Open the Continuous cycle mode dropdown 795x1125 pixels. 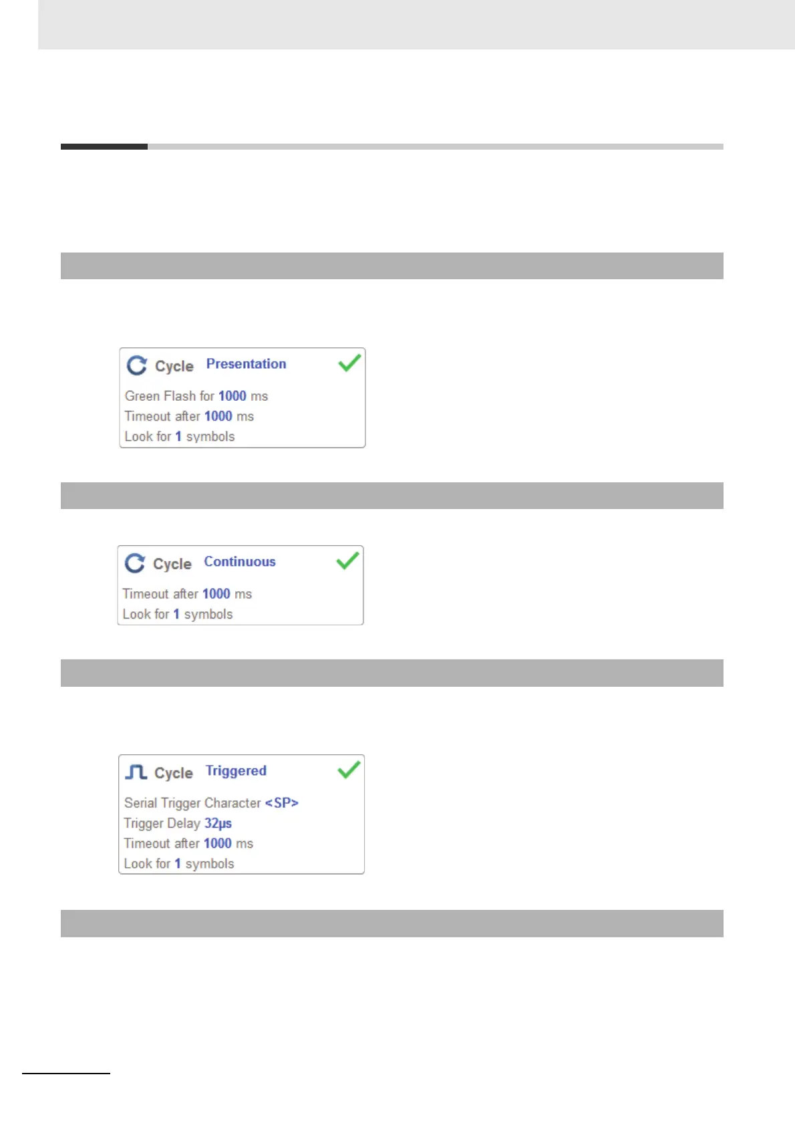click(x=240, y=562)
